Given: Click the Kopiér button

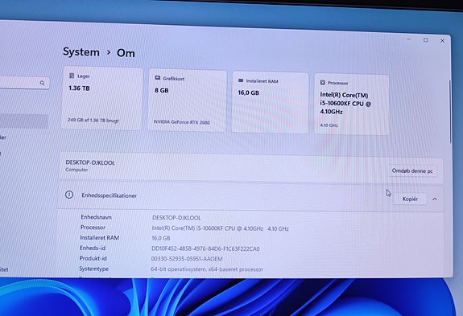Looking at the screenshot, I should point(410,199).
